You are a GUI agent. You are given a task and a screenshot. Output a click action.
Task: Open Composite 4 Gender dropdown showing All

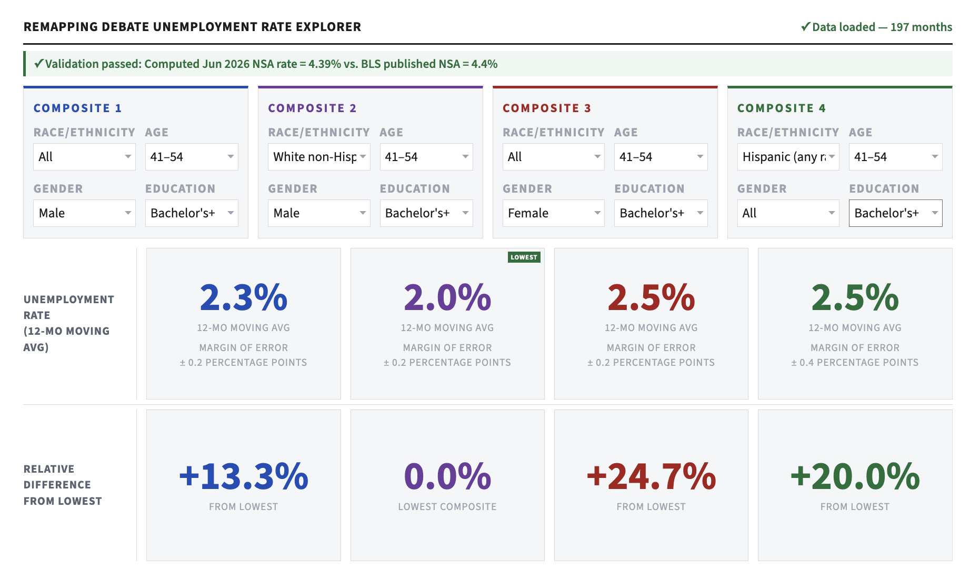[788, 213]
